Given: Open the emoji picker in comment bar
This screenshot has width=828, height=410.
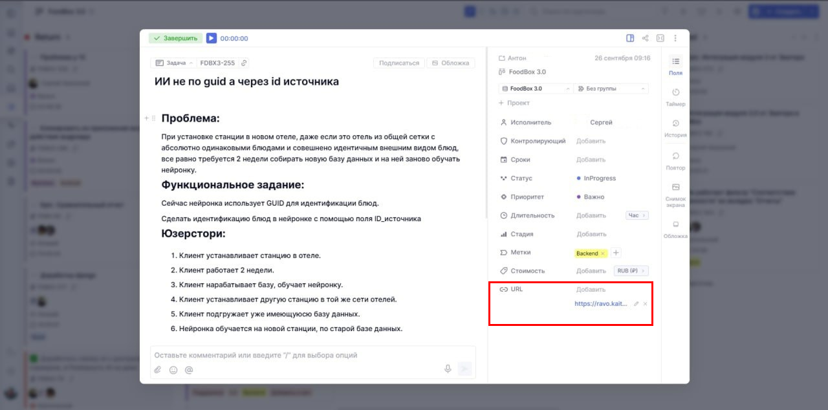Looking at the screenshot, I should point(172,369).
